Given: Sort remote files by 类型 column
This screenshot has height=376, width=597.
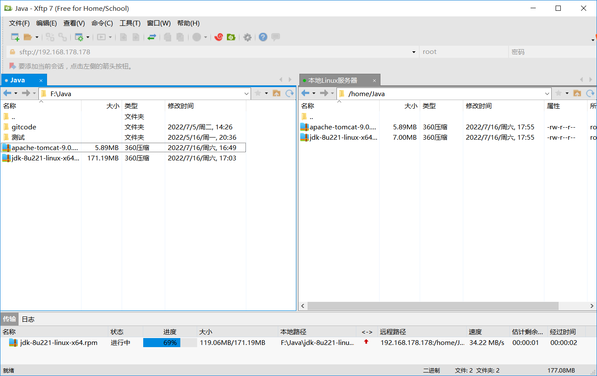Looking at the screenshot, I should coord(441,106).
